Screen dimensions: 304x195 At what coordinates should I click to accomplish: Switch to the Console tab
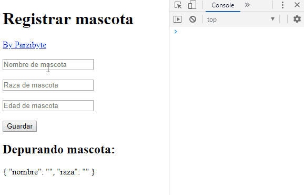[223, 5]
